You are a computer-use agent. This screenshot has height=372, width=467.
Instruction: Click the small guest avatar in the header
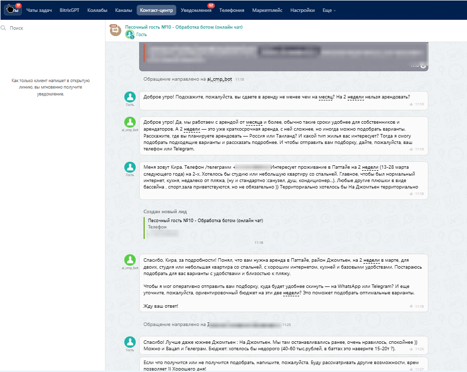click(130, 35)
